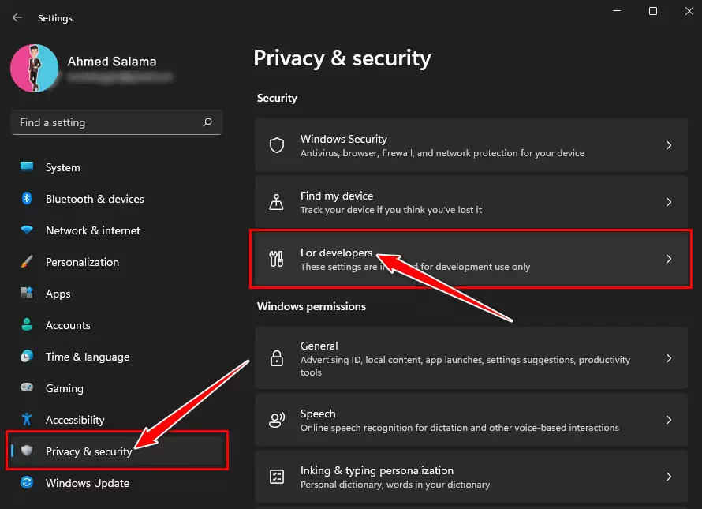
Task: Click the Security section heading
Action: (277, 98)
